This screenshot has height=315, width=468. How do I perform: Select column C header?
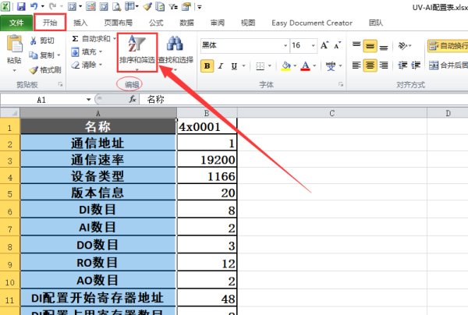click(x=332, y=113)
